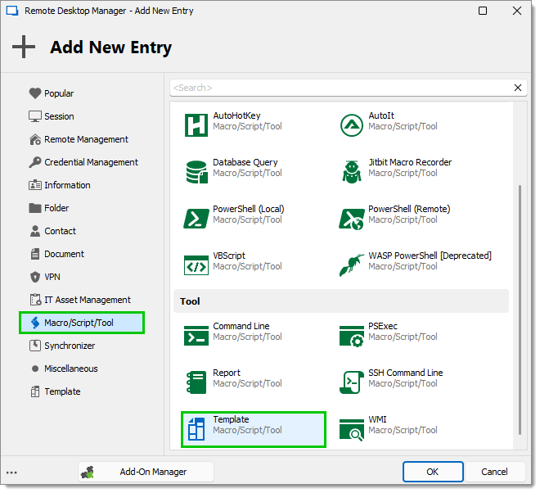Choose the PowerShell (Remote) icon
Image resolution: width=540 pixels, height=493 pixels.
coord(351,219)
